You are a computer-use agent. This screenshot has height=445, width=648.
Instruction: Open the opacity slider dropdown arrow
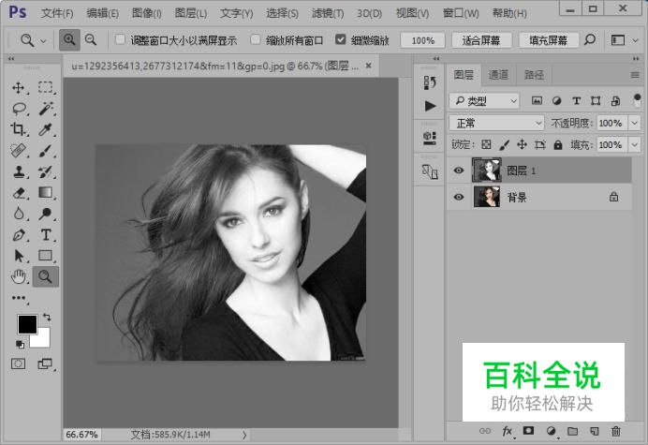click(x=634, y=123)
